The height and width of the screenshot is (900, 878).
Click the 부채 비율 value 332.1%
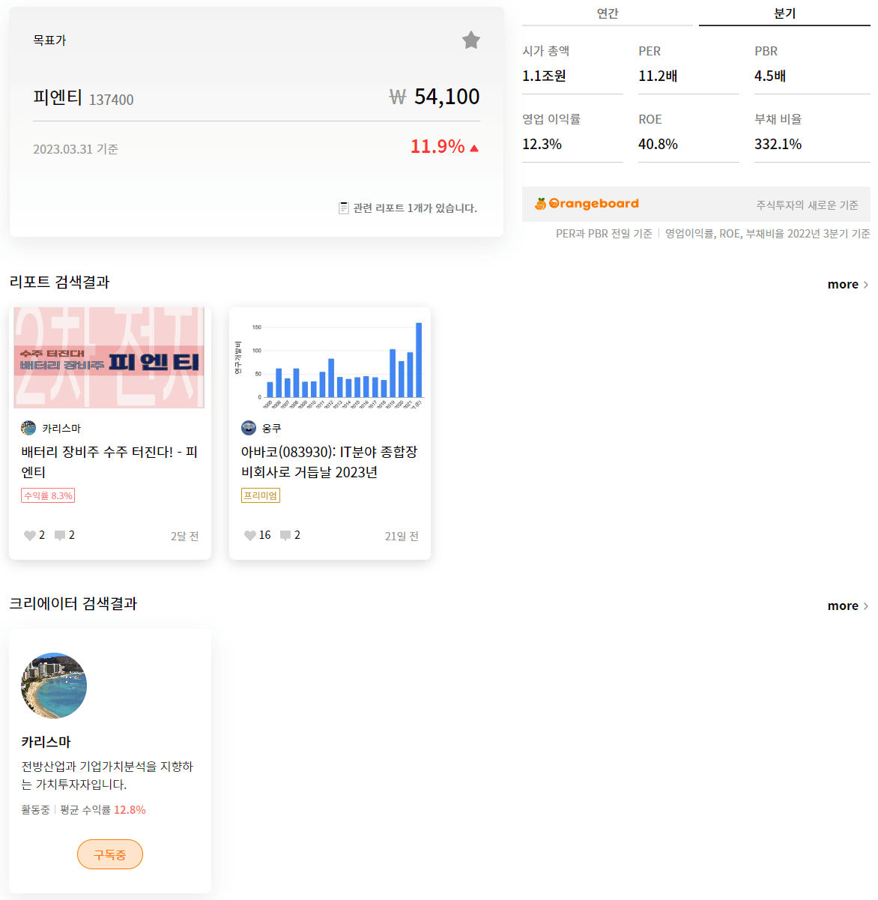778,144
